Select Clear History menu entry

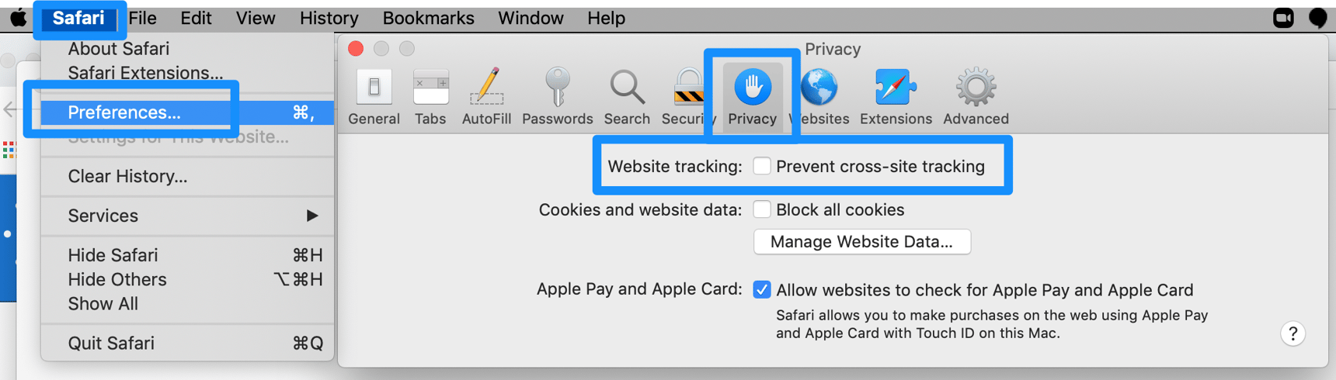(x=127, y=176)
